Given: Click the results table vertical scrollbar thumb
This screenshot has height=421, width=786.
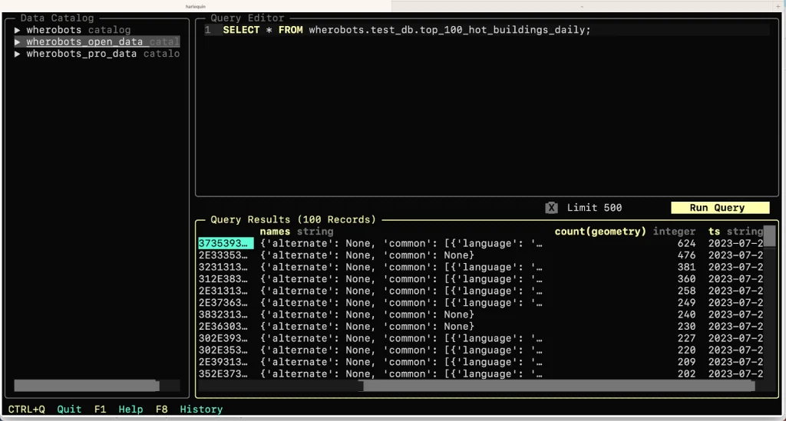Looking at the screenshot, I should 769,236.
